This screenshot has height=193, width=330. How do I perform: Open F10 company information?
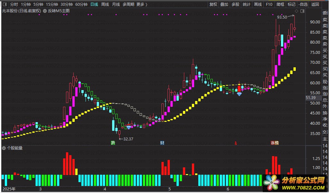pyautogui.click(x=269, y=4)
